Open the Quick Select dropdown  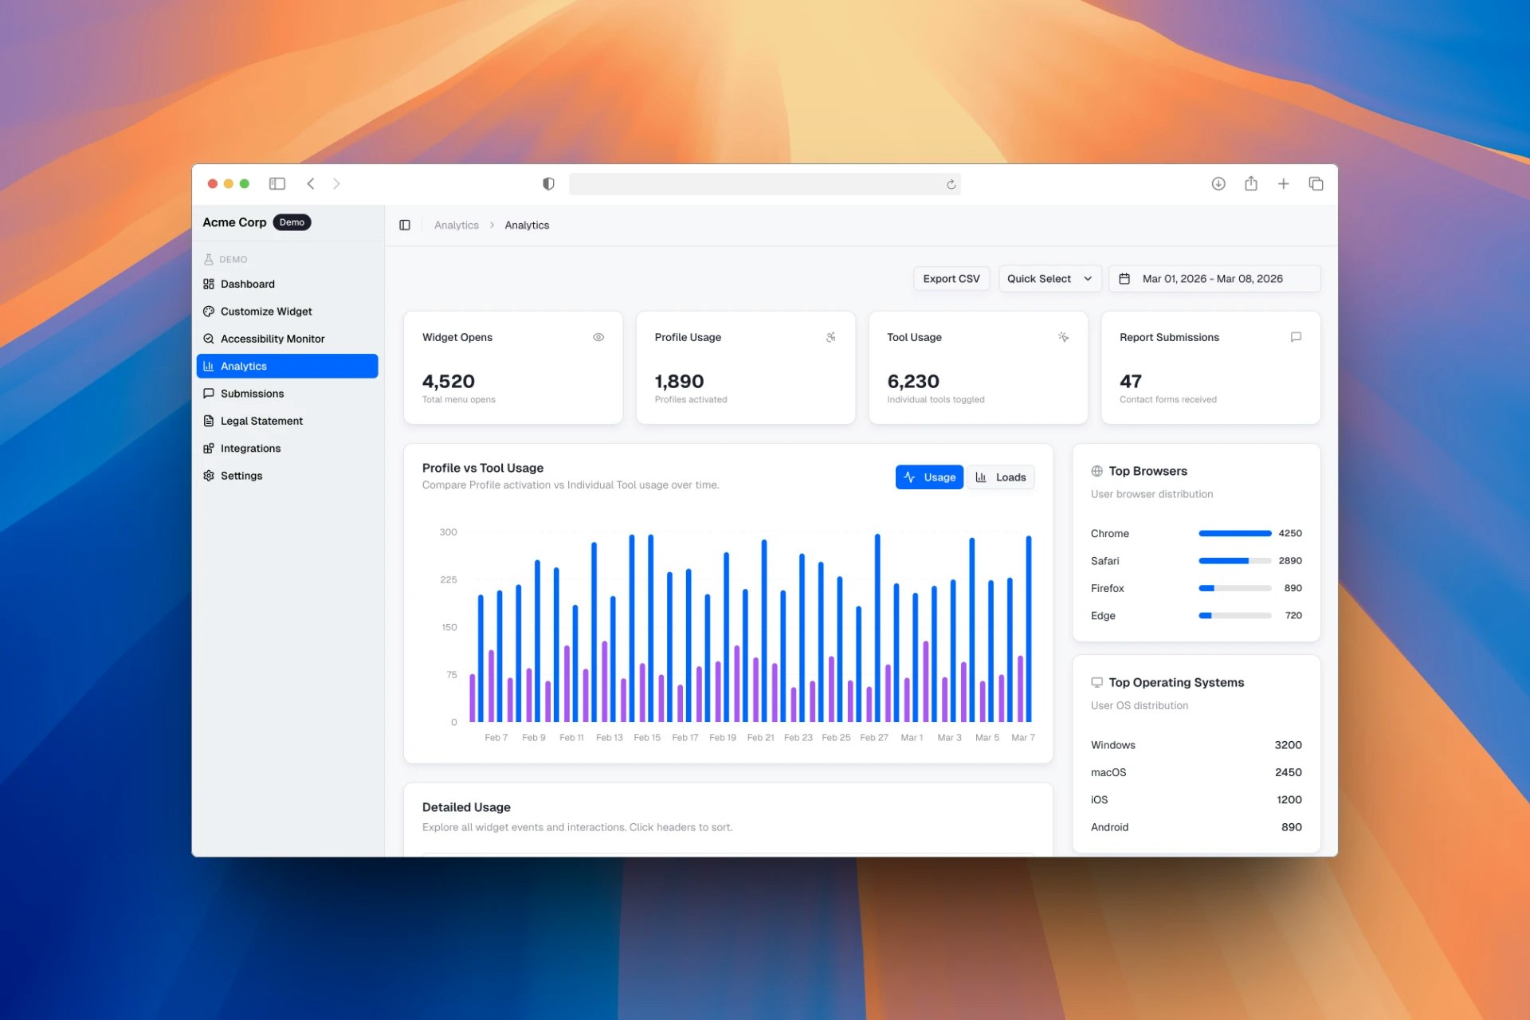[x=1049, y=279]
